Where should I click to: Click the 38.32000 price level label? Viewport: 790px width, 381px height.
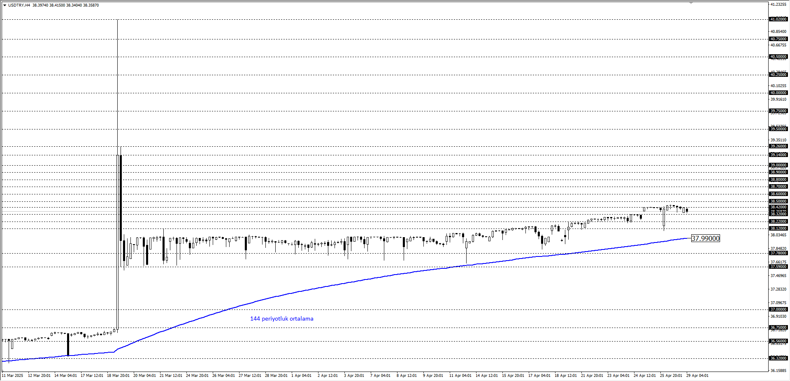click(x=778, y=214)
